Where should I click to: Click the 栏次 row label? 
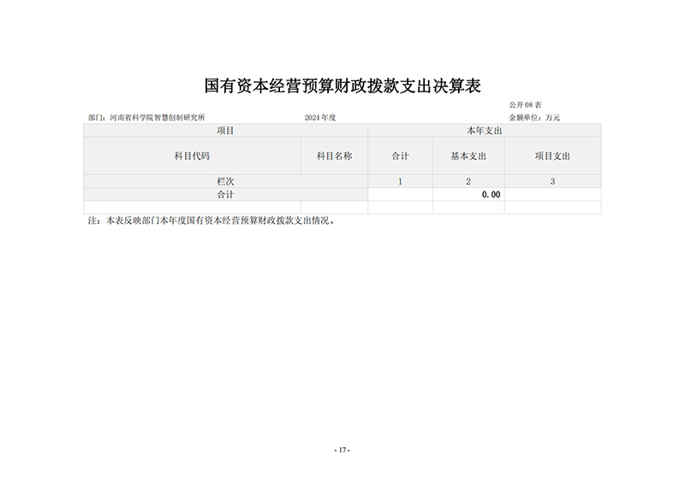coord(225,181)
